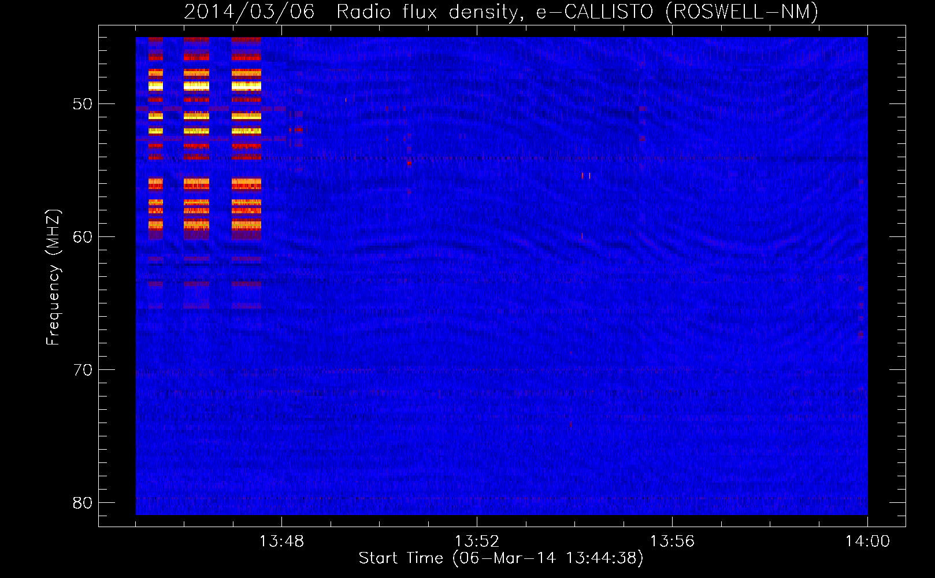Viewport: 935px width, 578px height.
Task: Click the '70' frequency tick label
Action: (x=83, y=370)
